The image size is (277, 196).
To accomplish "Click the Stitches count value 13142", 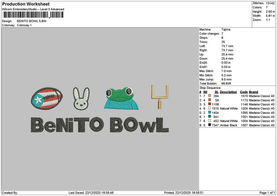I will 271,3.
